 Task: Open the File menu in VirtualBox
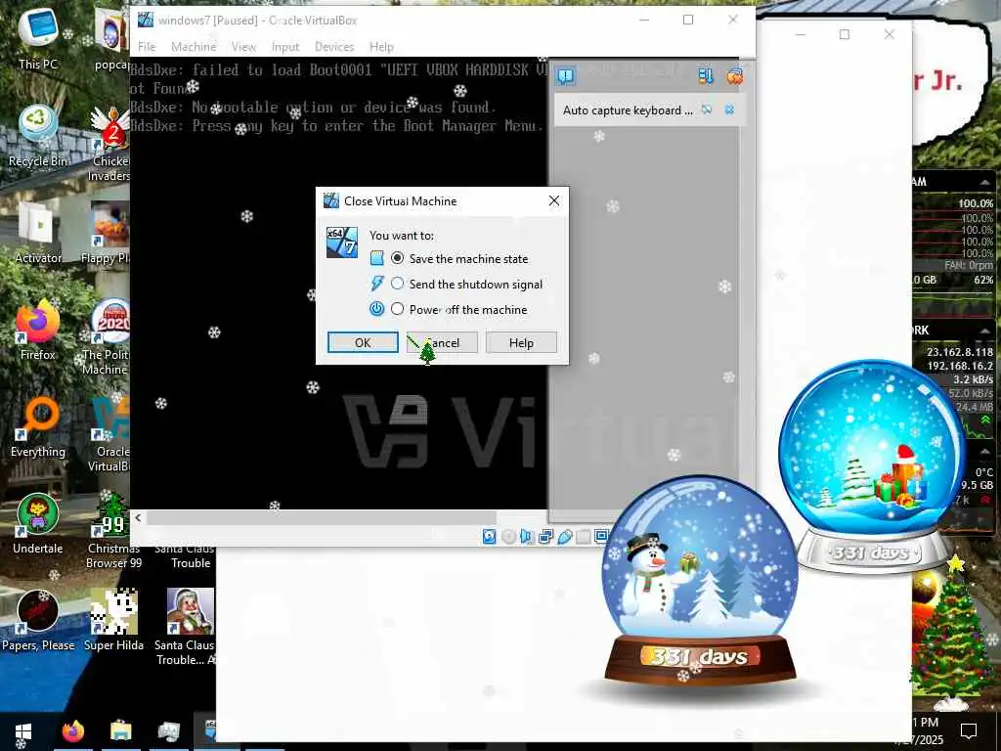(147, 47)
